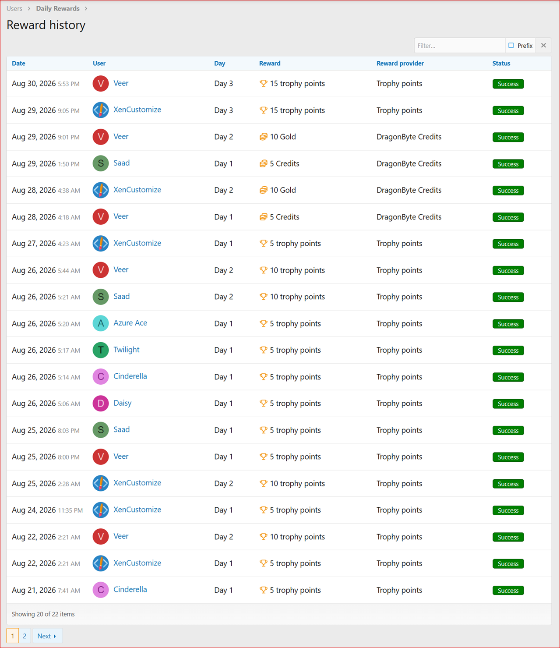Click Cinderella link in Aug 21 row
560x648 pixels.
[x=130, y=590]
